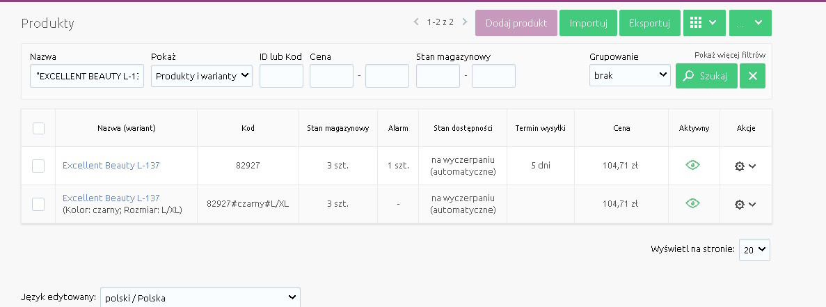
Task: Click the 5 dni shipping term cell
Action: click(541, 166)
